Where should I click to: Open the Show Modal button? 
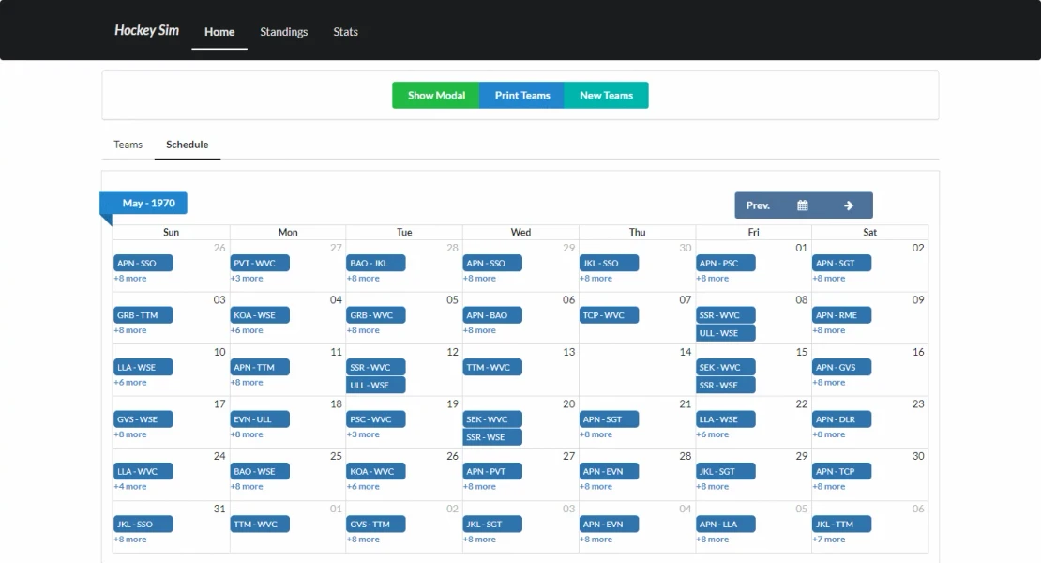pos(436,96)
